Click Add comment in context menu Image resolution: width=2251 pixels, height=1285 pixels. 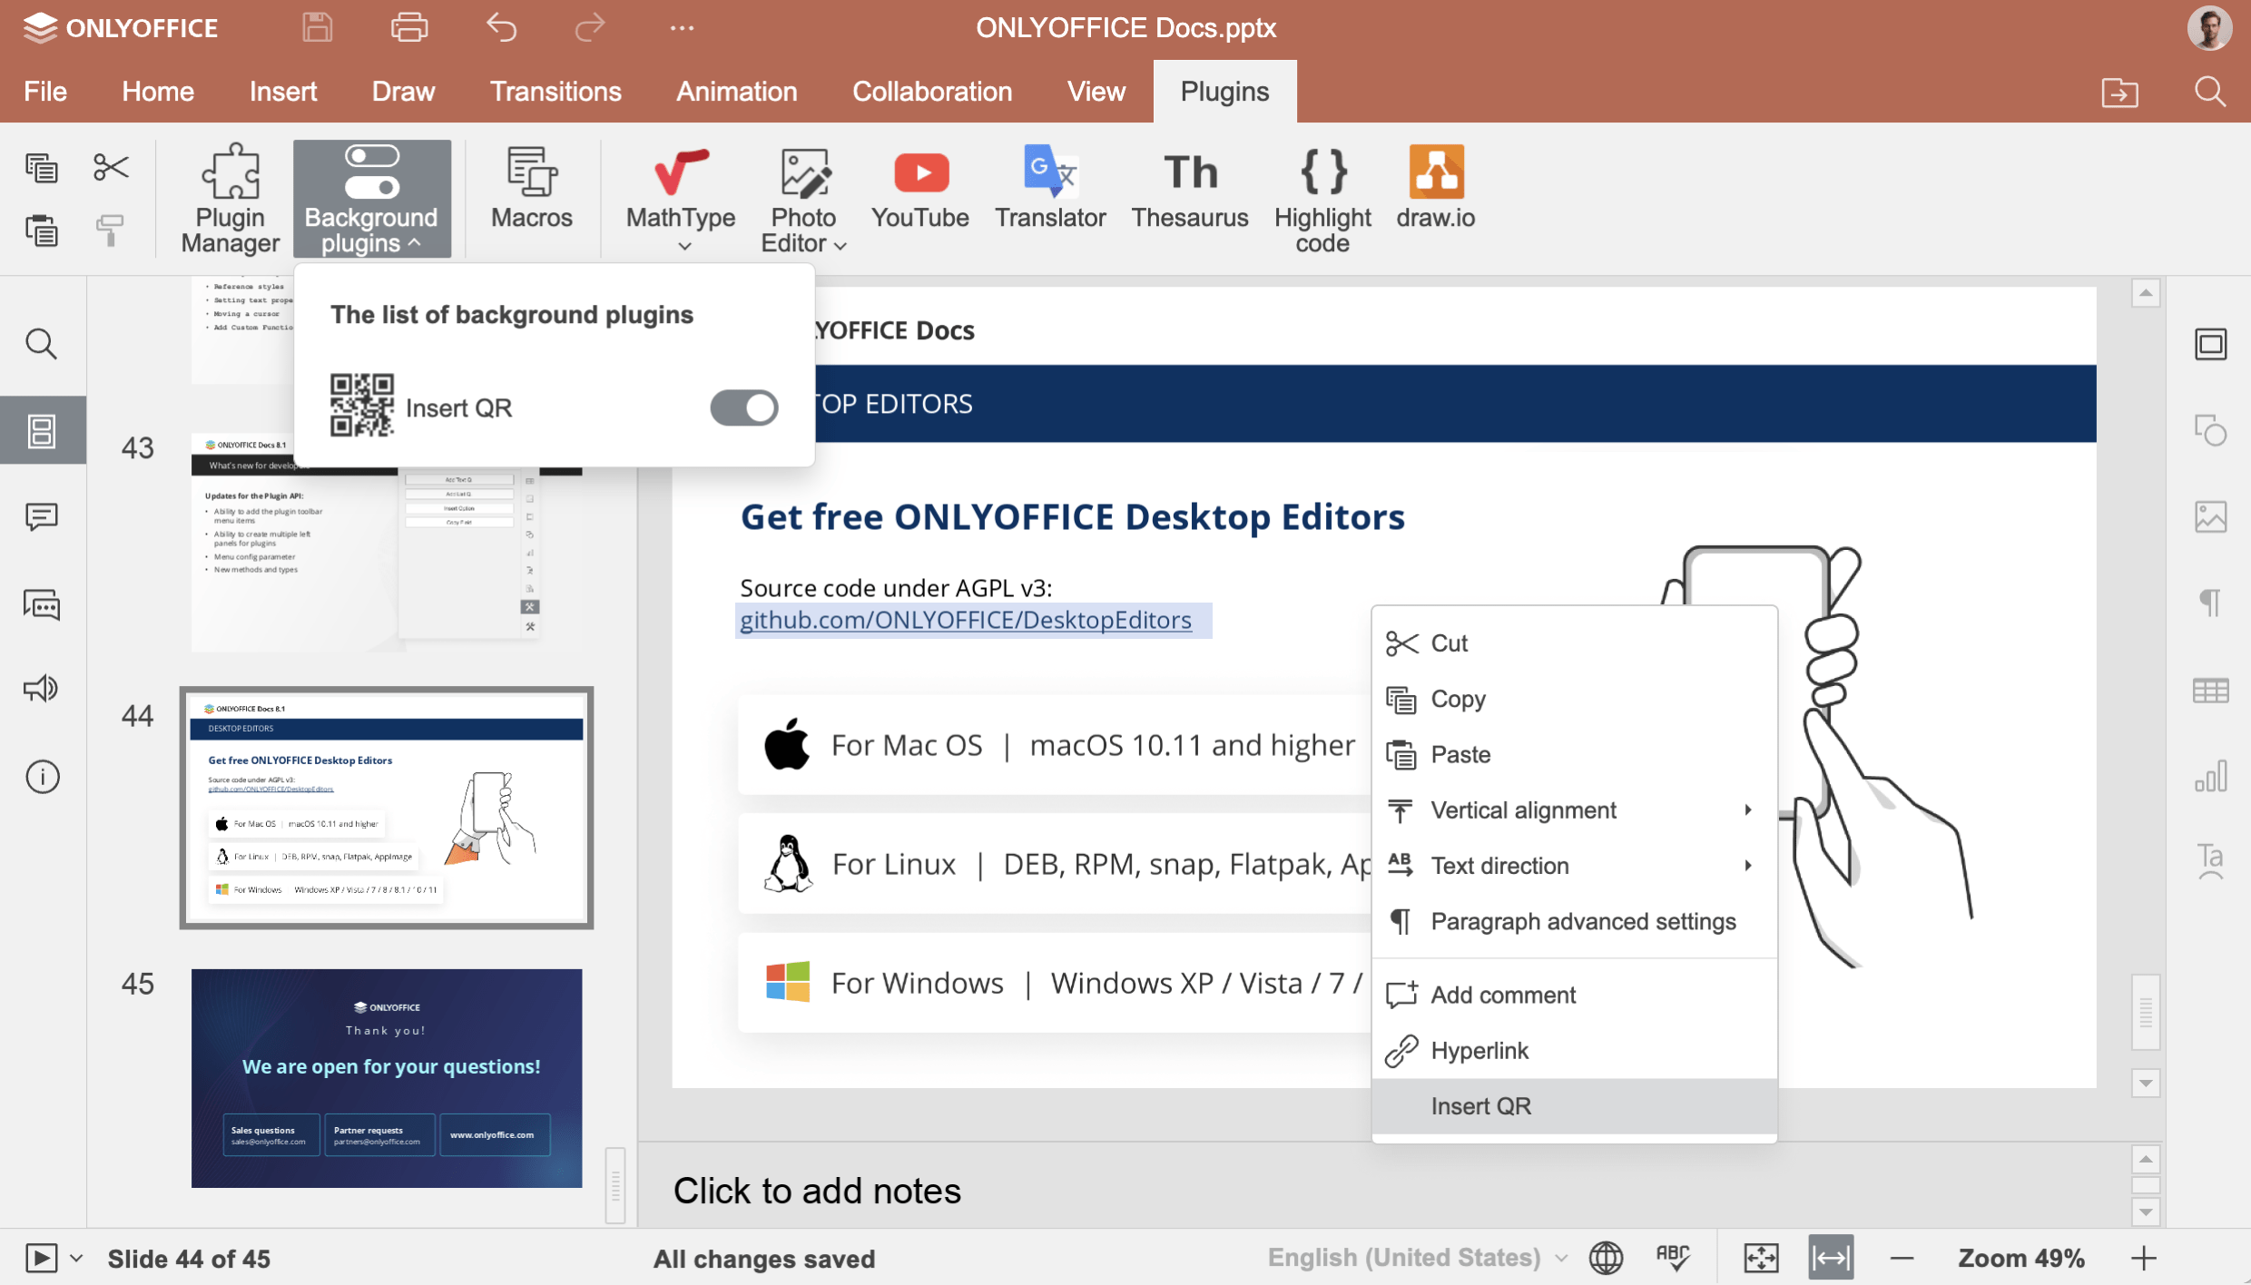(x=1501, y=995)
